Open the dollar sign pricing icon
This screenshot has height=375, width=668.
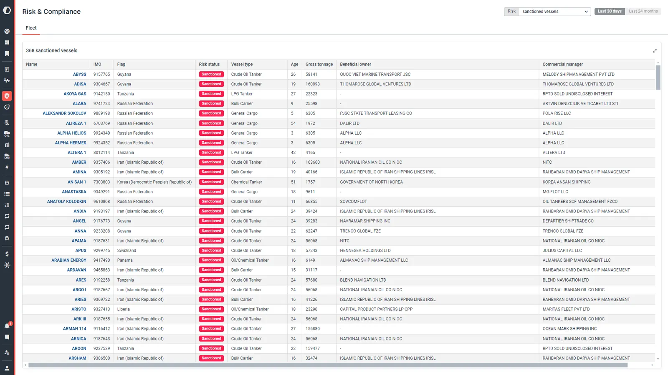(x=7, y=254)
